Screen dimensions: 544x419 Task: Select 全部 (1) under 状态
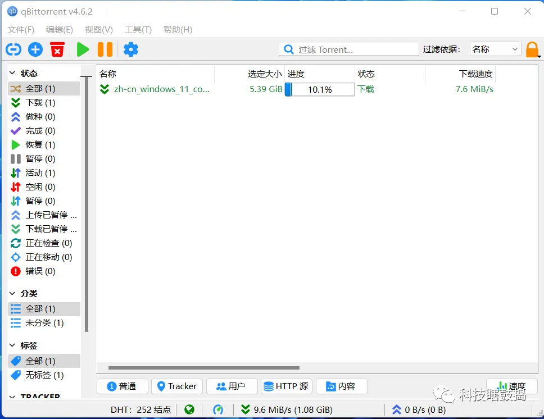pyautogui.click(x=44, y=89)
